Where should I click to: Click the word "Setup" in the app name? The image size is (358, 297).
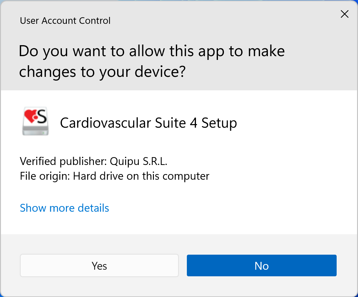pos(219,123)
